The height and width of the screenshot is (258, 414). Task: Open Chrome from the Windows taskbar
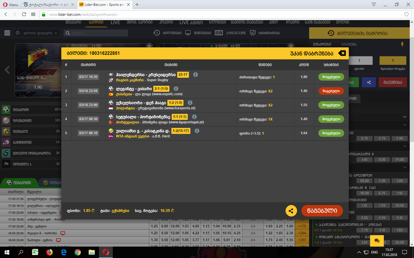78,252
